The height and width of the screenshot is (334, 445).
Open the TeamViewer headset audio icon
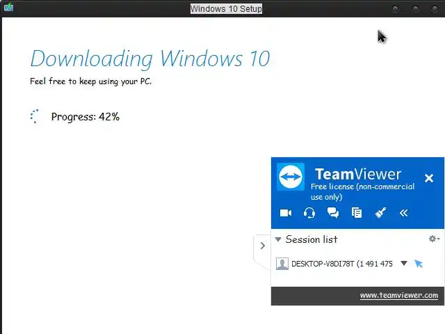click(x=309, y=213)
